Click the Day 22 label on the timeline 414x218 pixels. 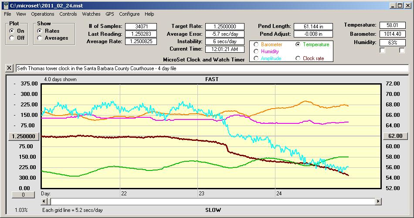tap(124, 194)
